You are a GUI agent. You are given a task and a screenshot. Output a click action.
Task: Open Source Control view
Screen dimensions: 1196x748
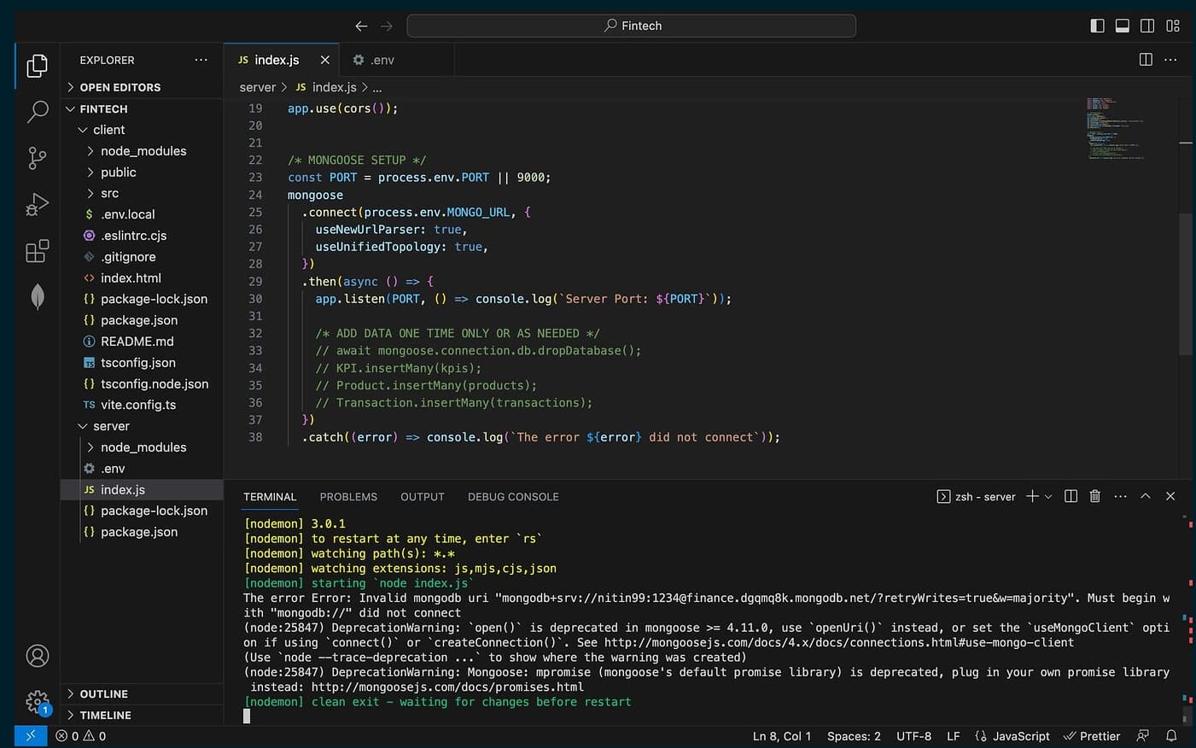(38, 158)
